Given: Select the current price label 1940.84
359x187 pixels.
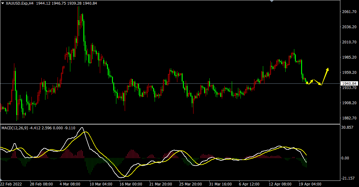Looking at the screenshot, I should tap(349, 84).
